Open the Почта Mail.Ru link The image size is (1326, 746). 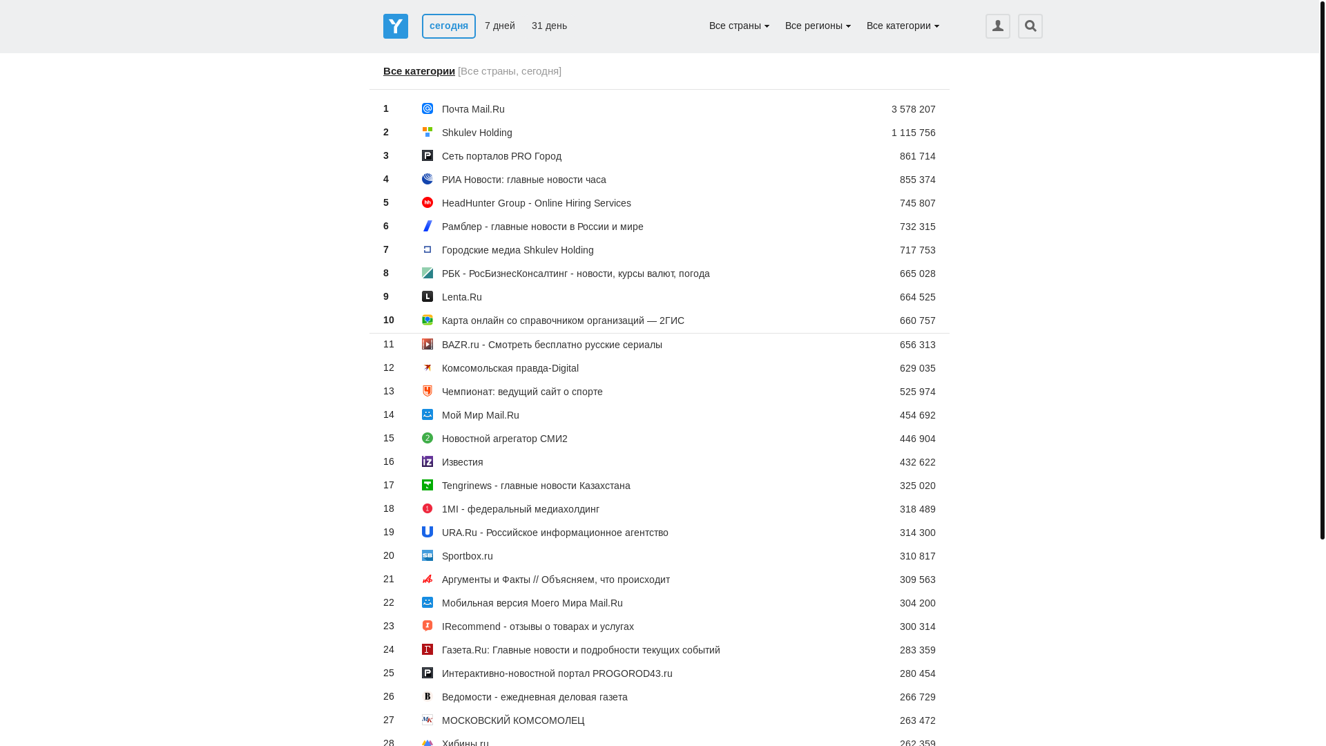click(473, 109)
